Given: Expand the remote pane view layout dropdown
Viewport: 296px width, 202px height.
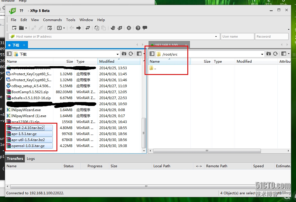Looking at the screenshot, I should [289, 54].
